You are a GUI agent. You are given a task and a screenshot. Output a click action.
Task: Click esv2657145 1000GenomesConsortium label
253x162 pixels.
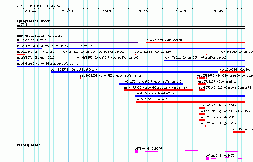226,87
